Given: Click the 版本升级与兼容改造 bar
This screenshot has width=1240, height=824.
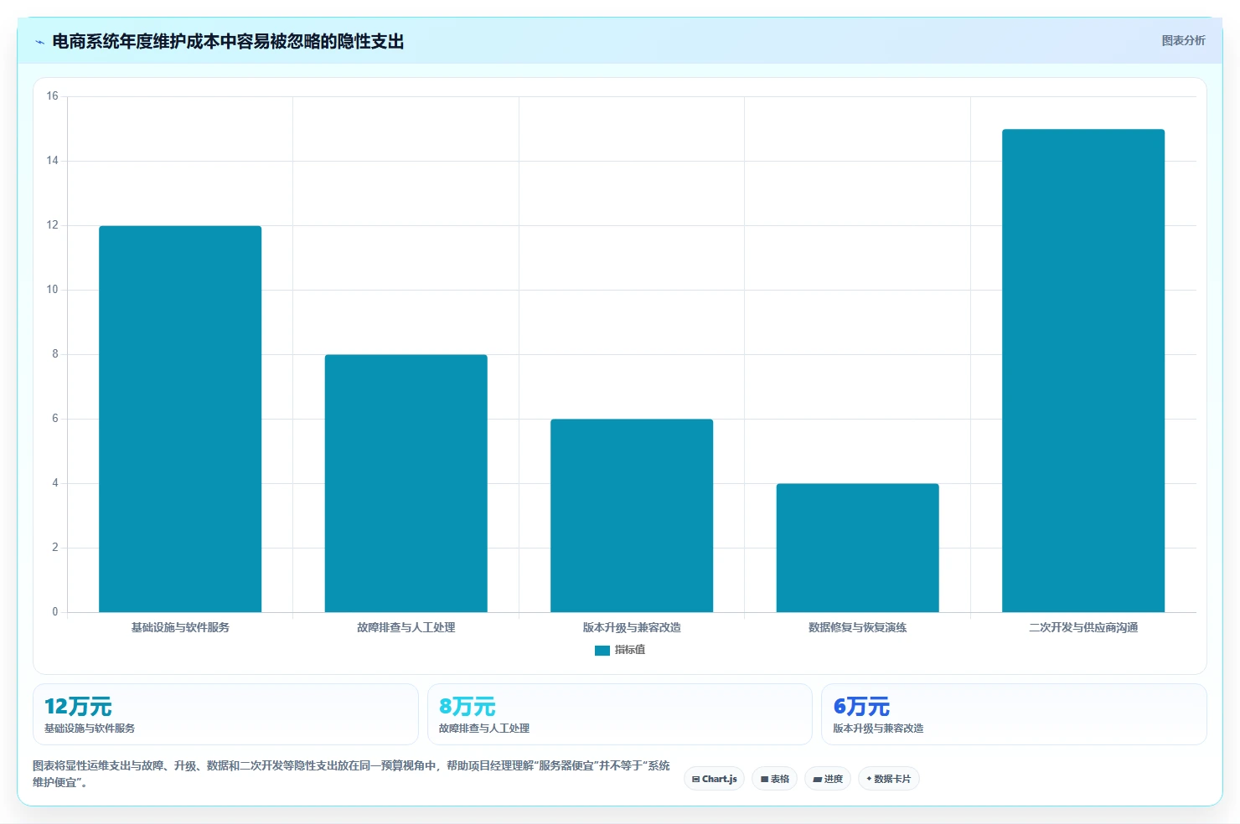Looking at the screenshot, I should tap(632, 516).
